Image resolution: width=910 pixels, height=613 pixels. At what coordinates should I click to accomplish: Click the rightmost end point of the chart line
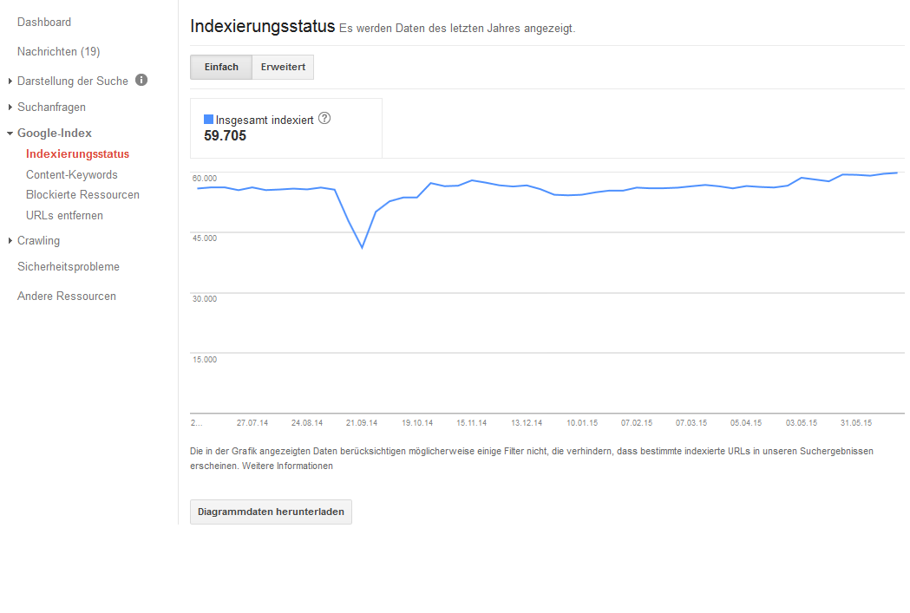click(897, 173)
